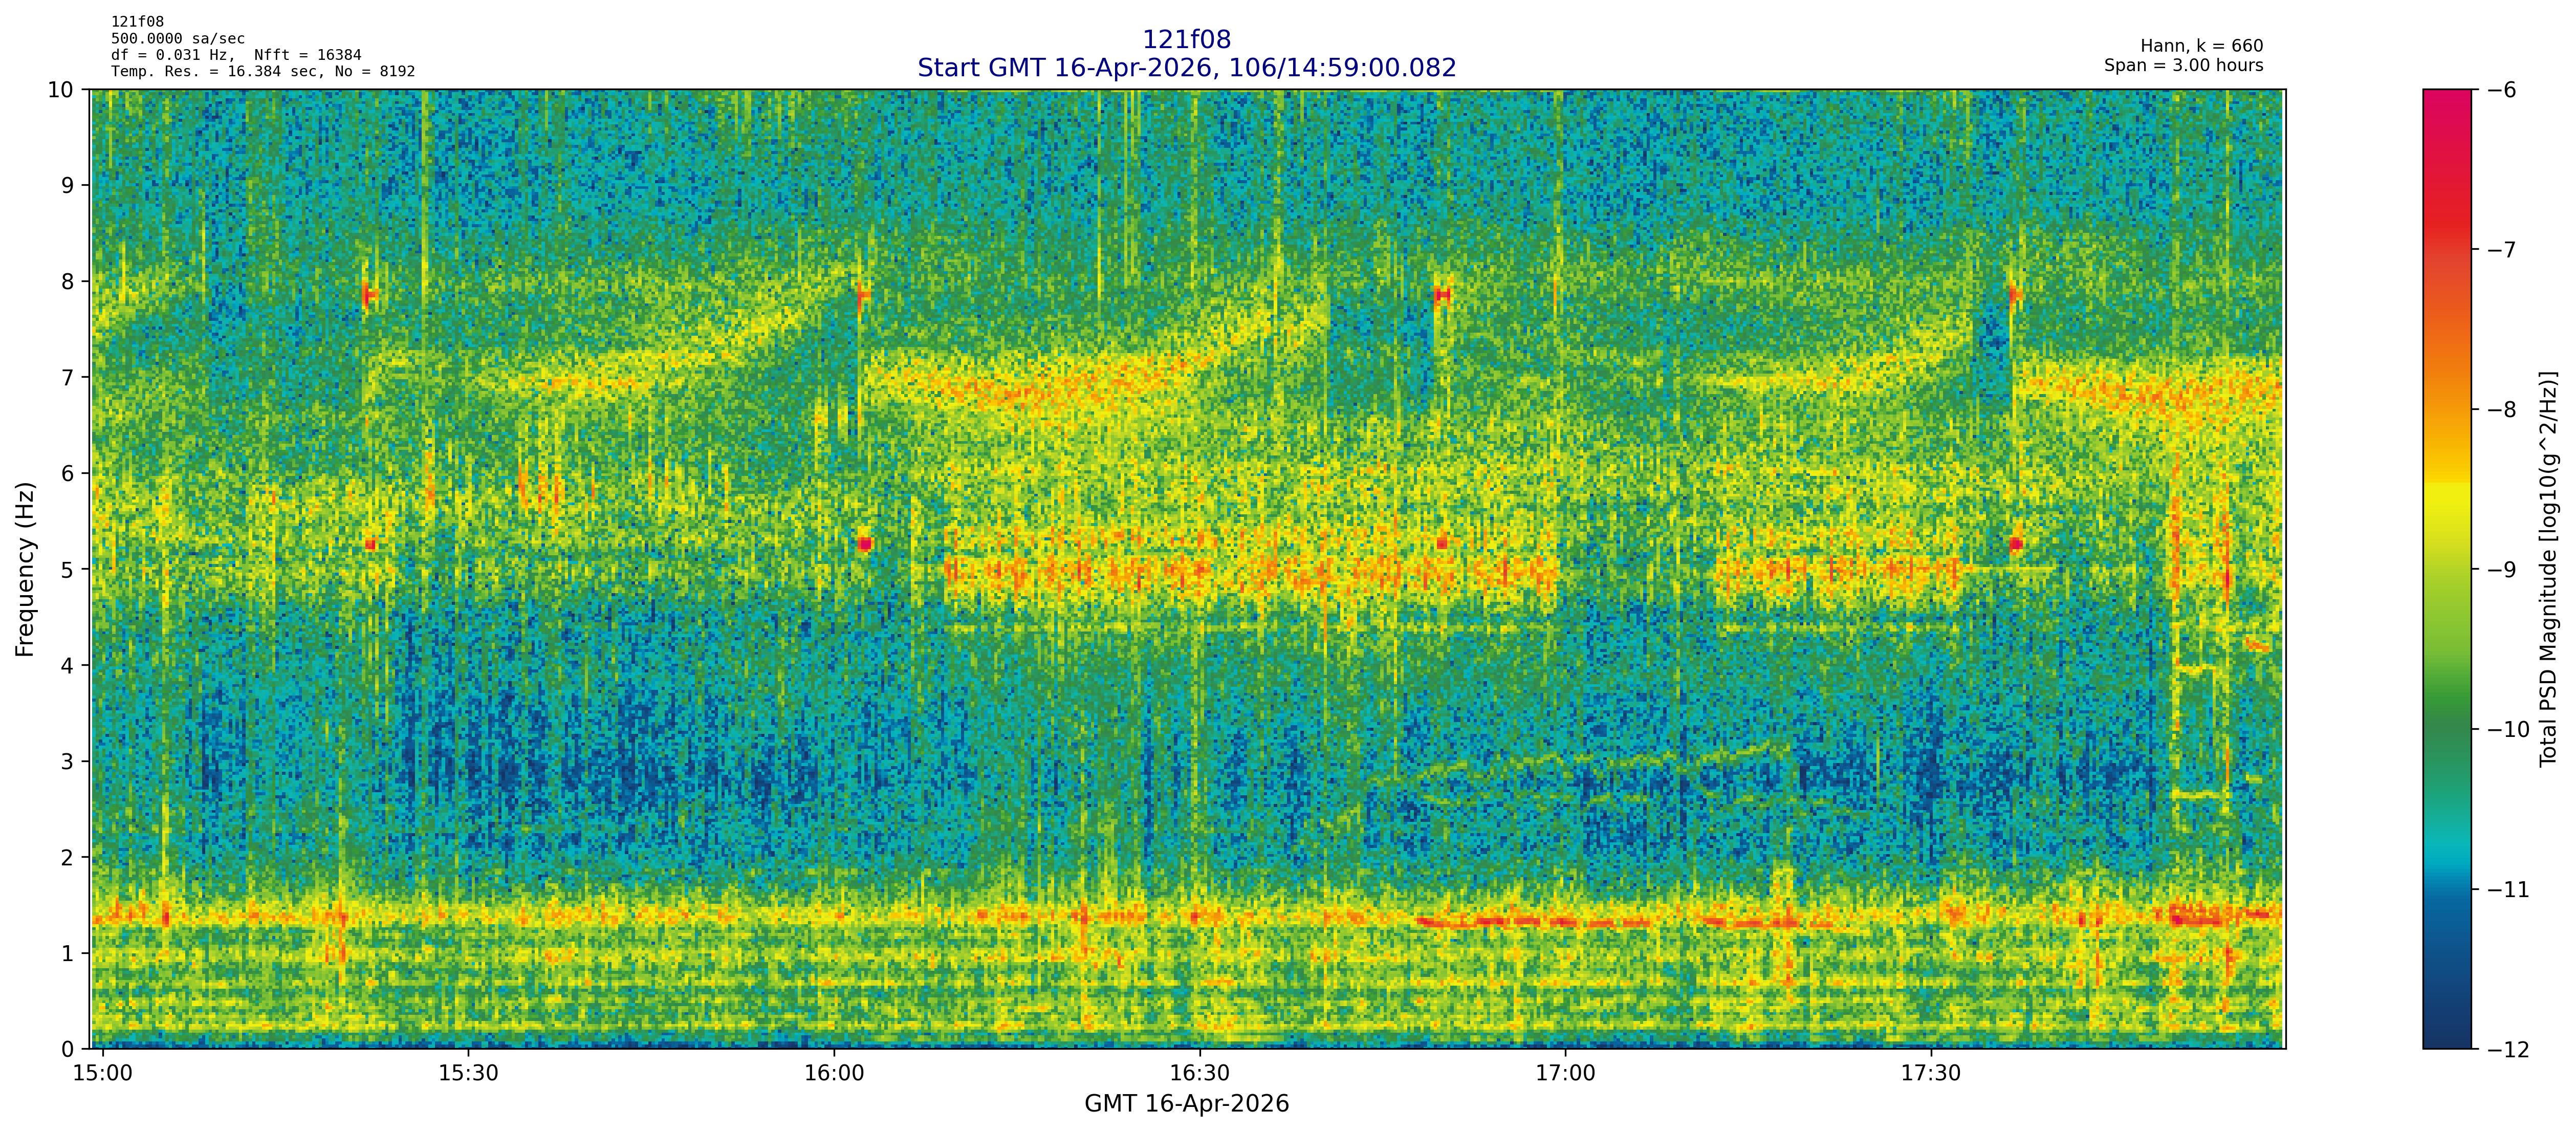Click the plot title '121f08'
This screenshot has height=1132, width=2576.
tap(1186, 40)
